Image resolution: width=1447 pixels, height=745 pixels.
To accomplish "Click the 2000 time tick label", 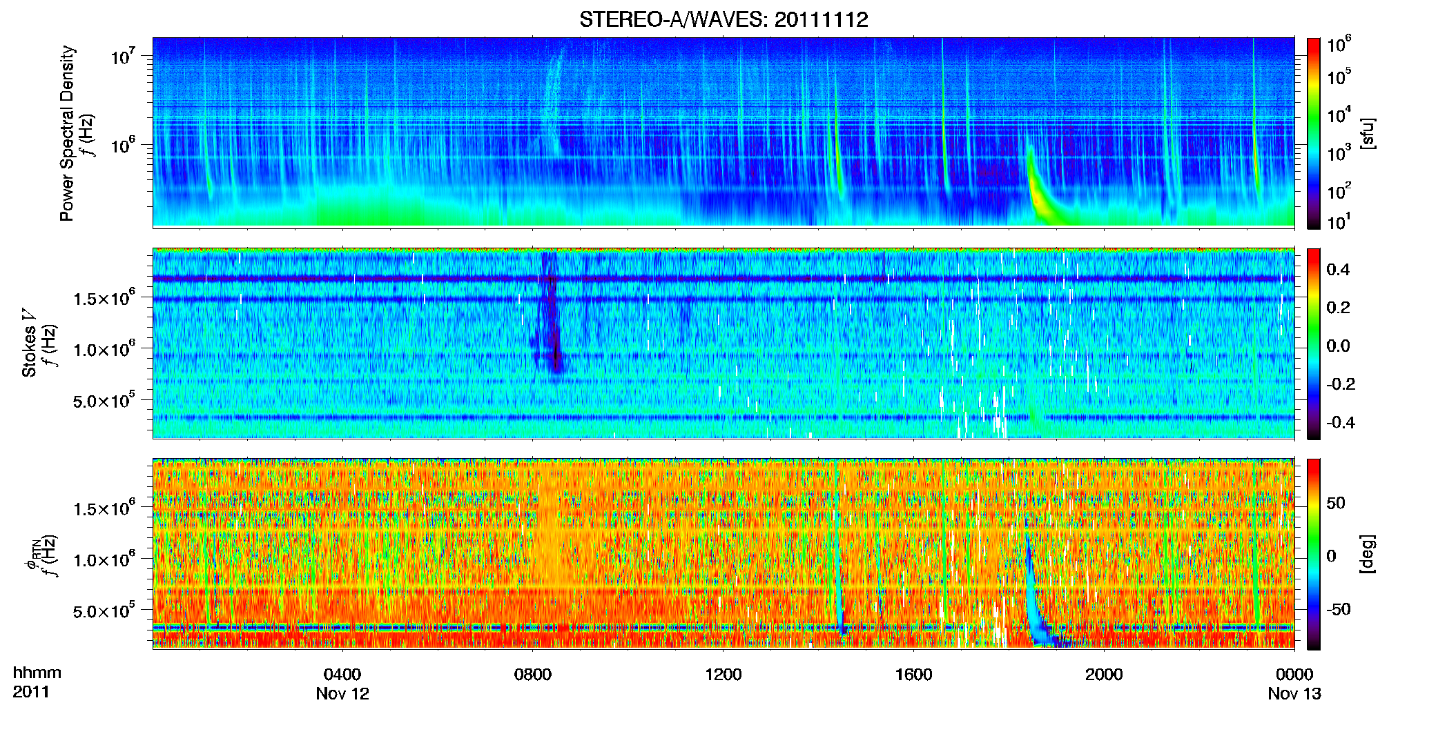I will pyautogui.click(x=1104, y=674).
